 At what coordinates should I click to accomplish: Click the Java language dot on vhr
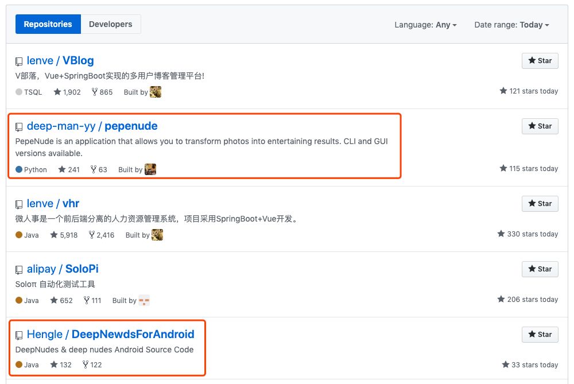tap(19, 235)
